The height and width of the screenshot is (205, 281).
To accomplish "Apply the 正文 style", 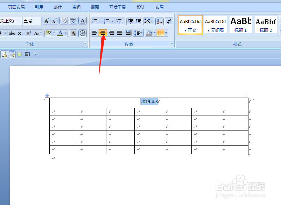I will pyautogui.click(x=190, y=24).
